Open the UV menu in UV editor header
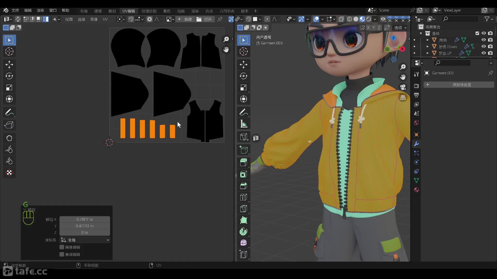The image size is (497, 279). (105, 19)
